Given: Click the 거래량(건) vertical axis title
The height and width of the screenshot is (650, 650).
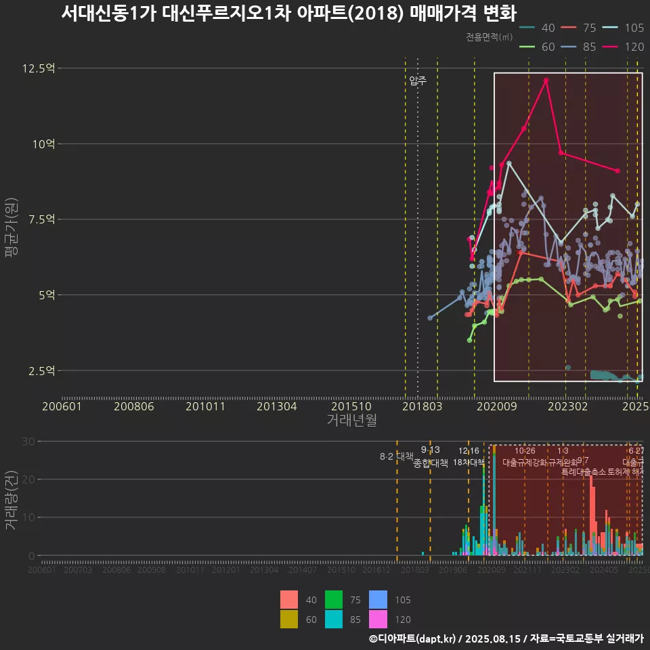Looking at the screenshot, I should tap(12, 500).
